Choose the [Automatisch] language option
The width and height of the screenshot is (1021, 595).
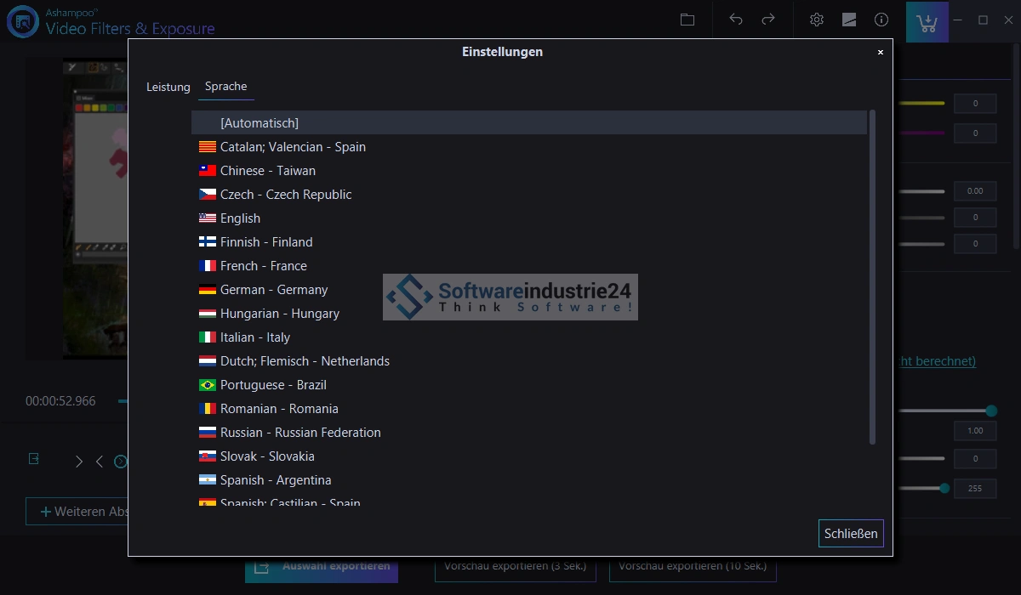click(x=260, y=123)
